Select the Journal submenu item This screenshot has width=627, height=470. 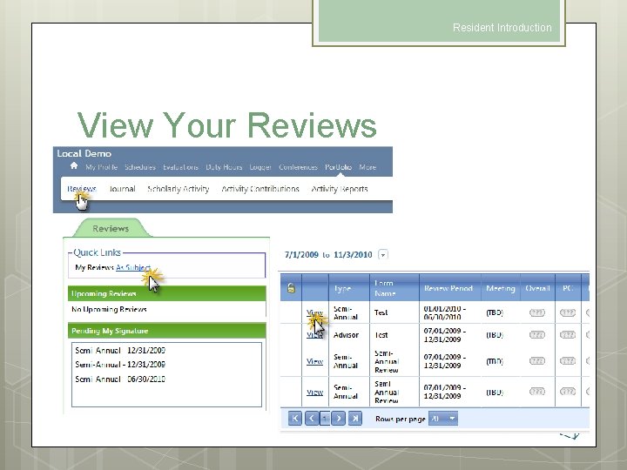click(122, 189)
